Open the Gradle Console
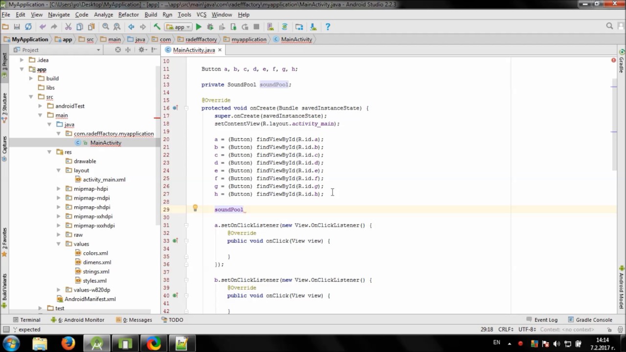 (590, 320)
